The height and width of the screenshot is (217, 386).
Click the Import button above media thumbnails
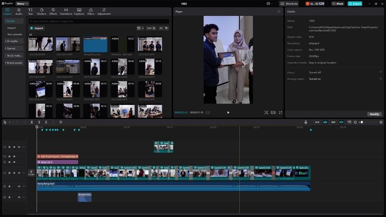(37, 28)
